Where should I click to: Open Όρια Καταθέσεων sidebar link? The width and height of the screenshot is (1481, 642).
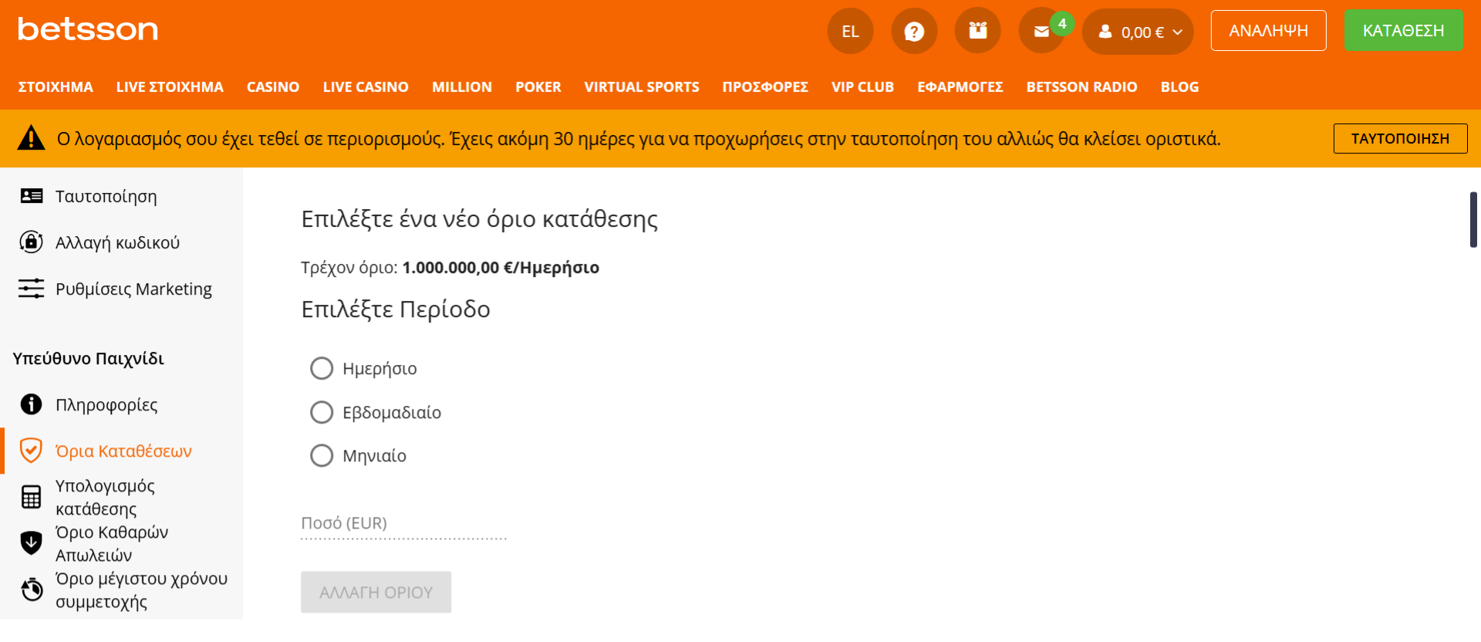coord(123,451)
